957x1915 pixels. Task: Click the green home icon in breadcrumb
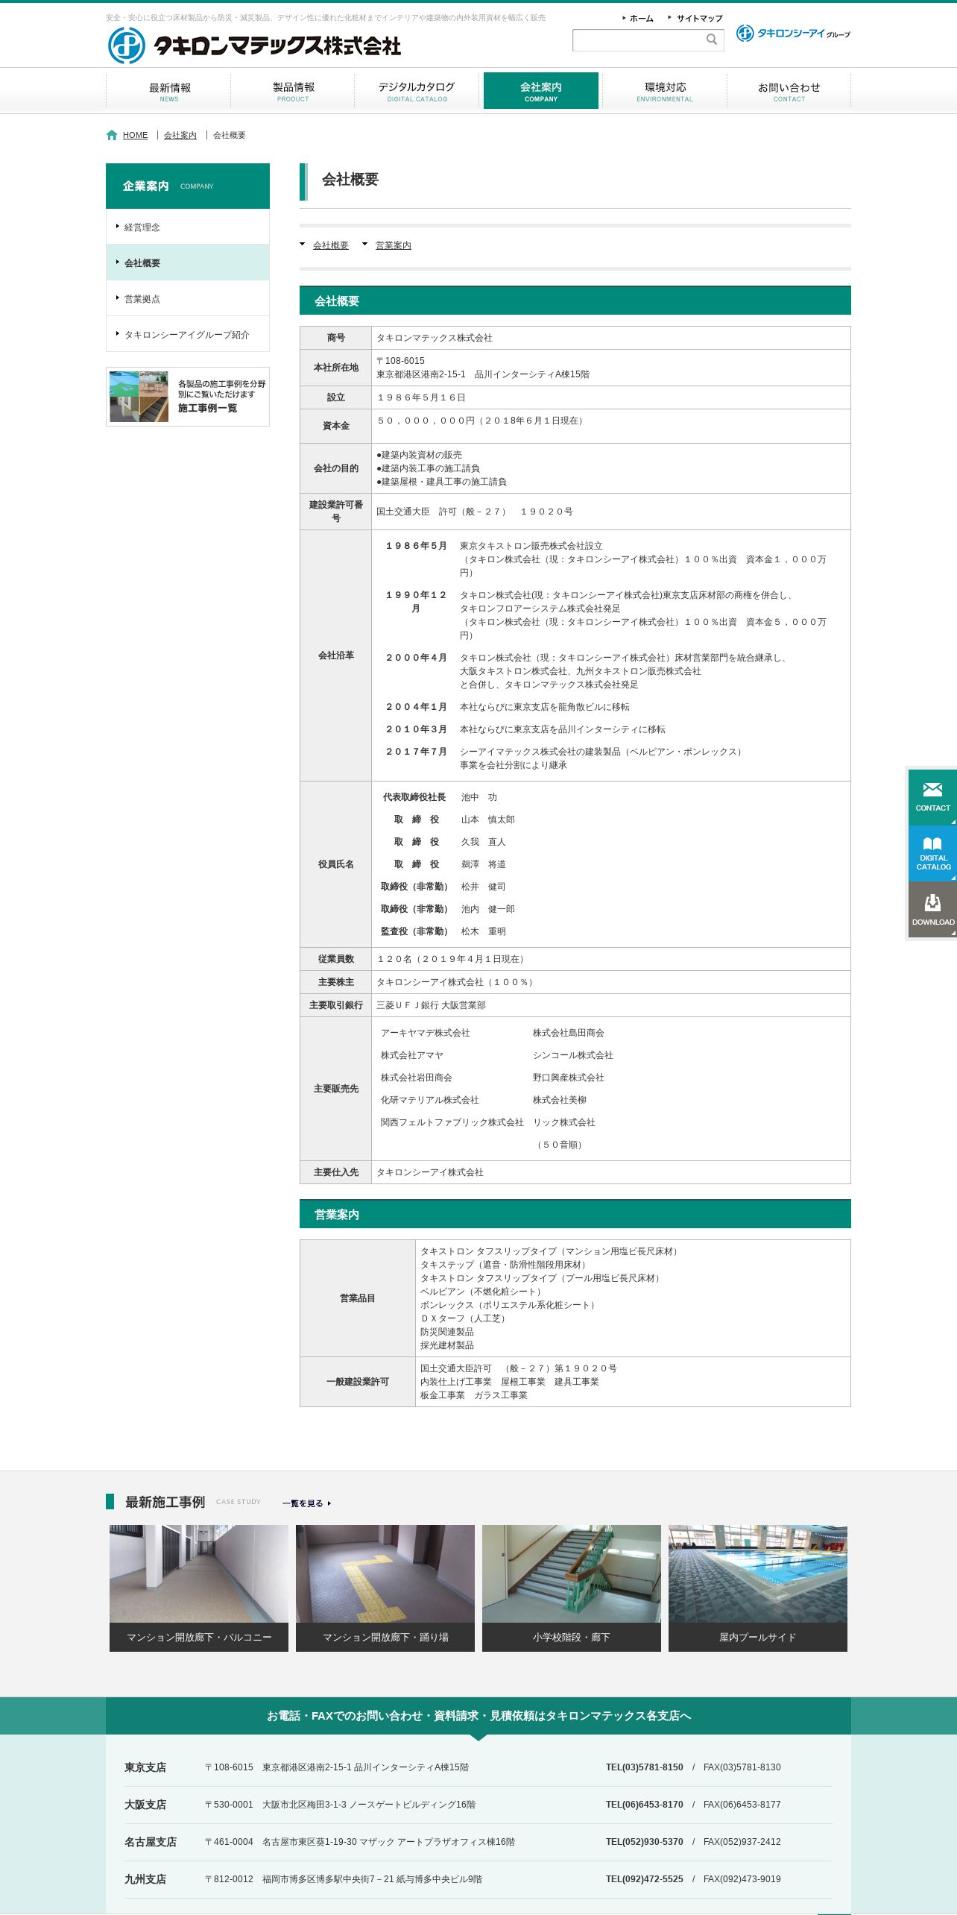pos(112,135)
